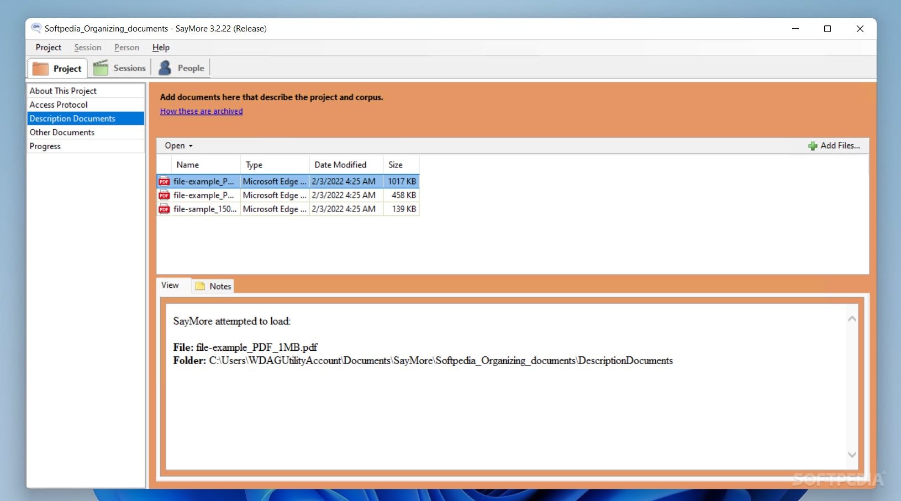
Task: Expand the Open dropdown button
Action: 178,146
